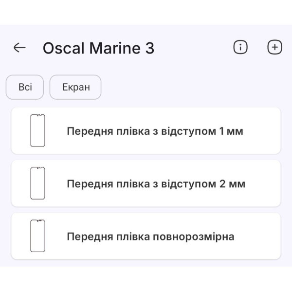Click the add plus icon

[x=275, y=47]
